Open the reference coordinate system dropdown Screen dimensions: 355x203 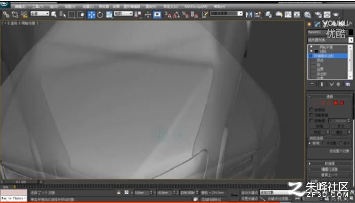coord(124,14)
